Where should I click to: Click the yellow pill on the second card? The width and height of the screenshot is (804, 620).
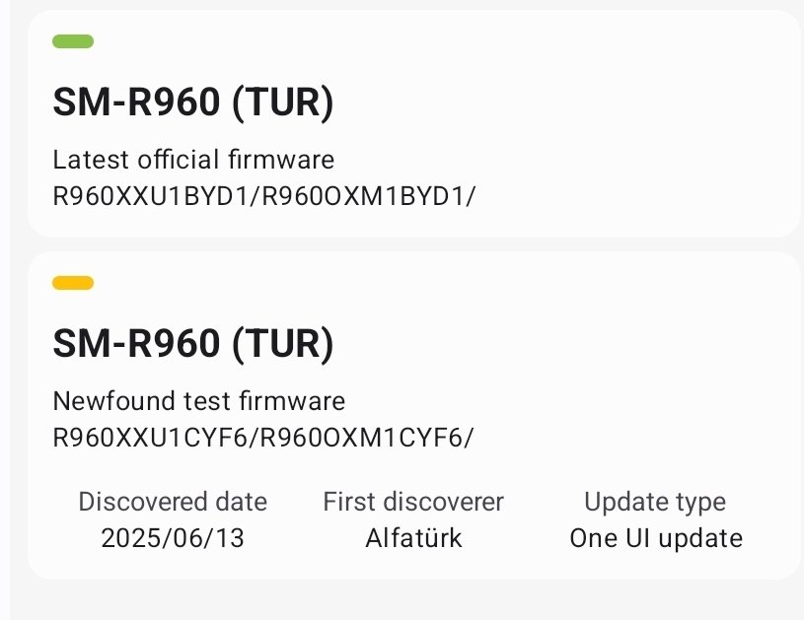pos(71,283)
